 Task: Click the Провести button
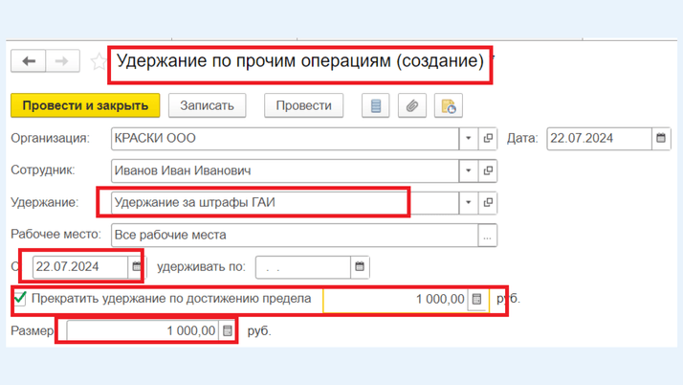coord(303,105)
